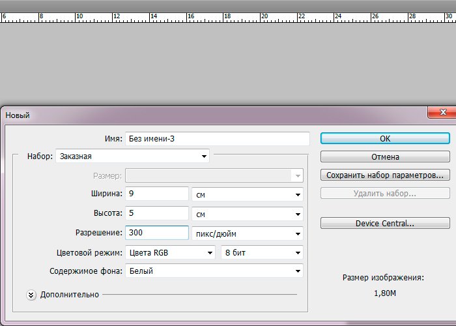This screenshot has height=326, width=456.
Task: Close the Новый dialog window
Action: 441,113
